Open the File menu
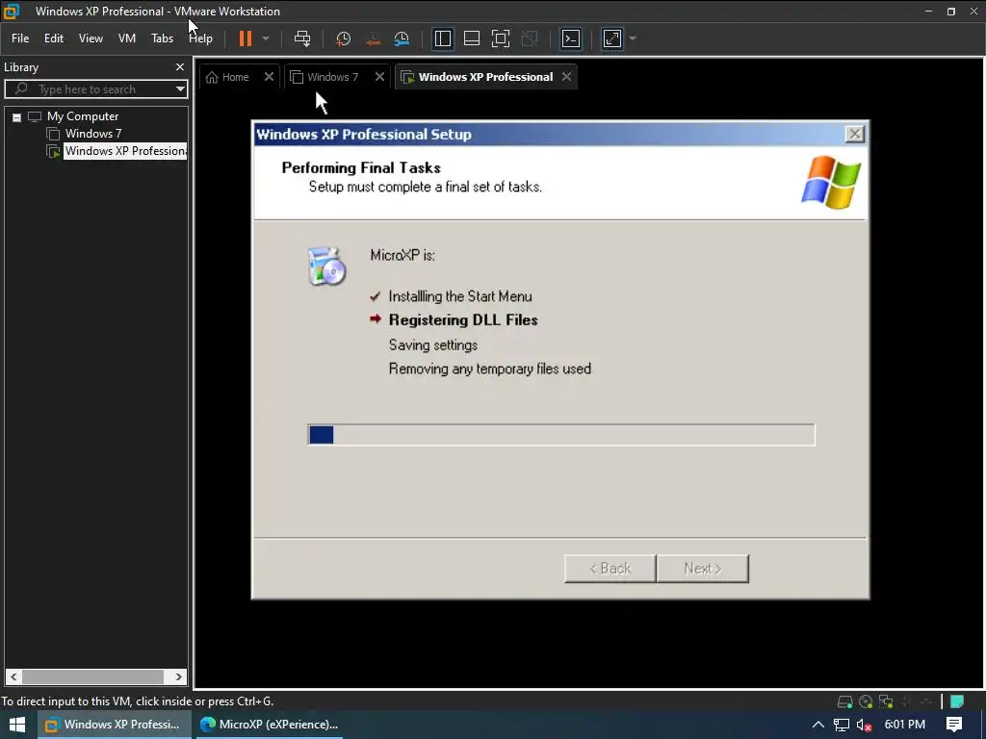Screen dimensions: 986x739 click(20, 38)
